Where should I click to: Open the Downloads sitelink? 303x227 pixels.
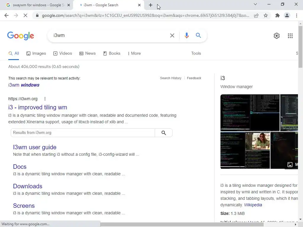(28, 186)
